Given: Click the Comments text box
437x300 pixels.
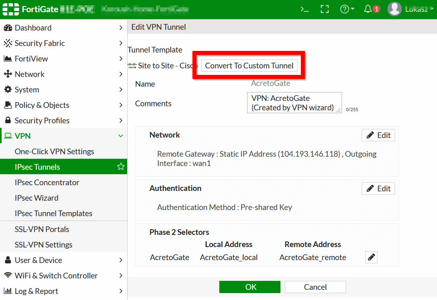Looking at the screenshot, I should [x=294, y=103].
